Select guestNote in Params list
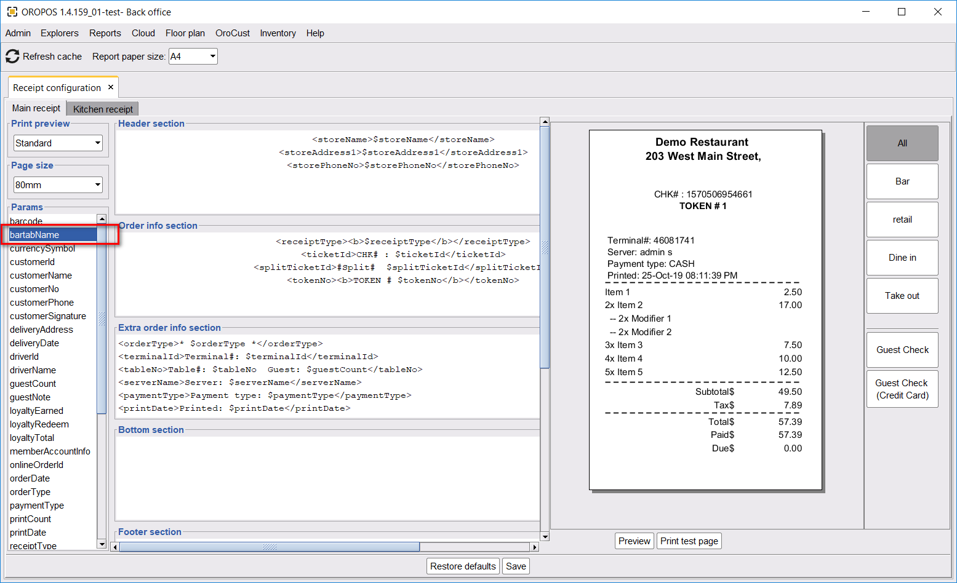The image size is (957, 583). [52, 397]
